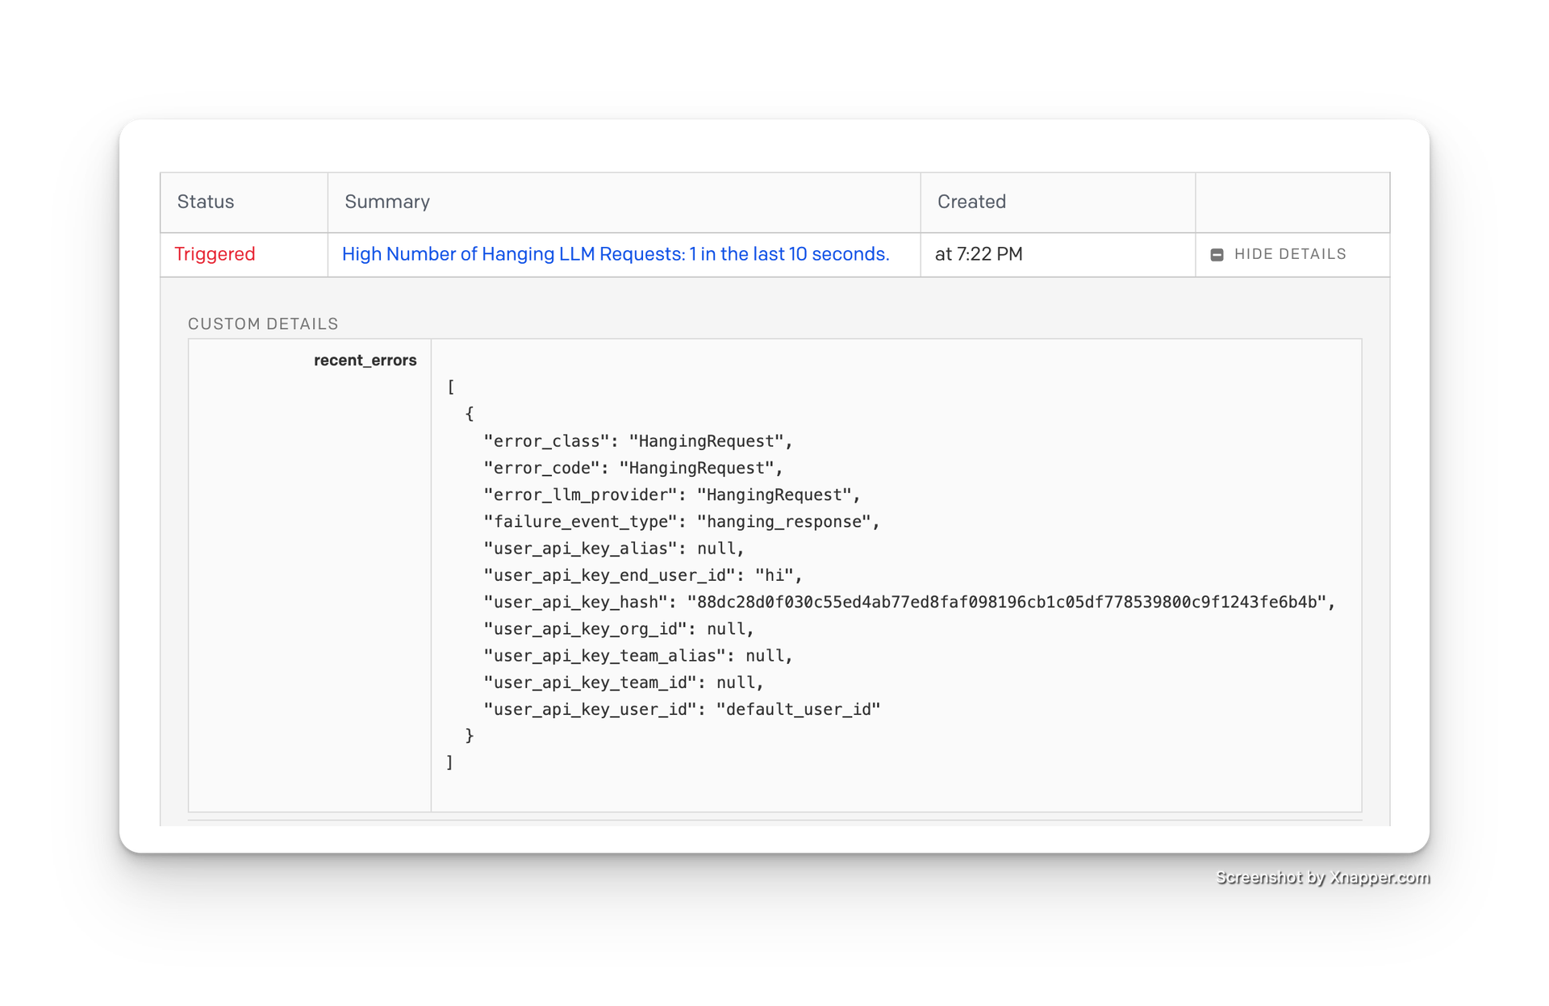Viewport: 1549px width, 1006px height.
Task: Click the Screenshot by Xnapper.com credit text
Action: [x=1321, y=877]
